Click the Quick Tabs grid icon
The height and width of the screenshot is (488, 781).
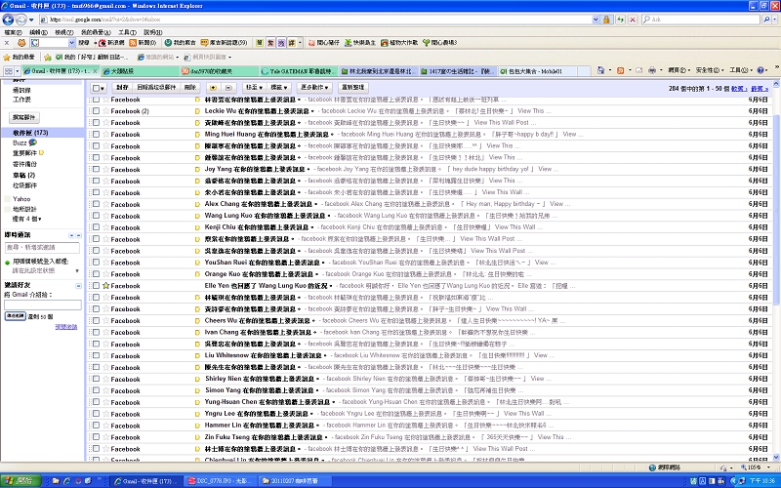pyautogui.click(x=9, y=71)
